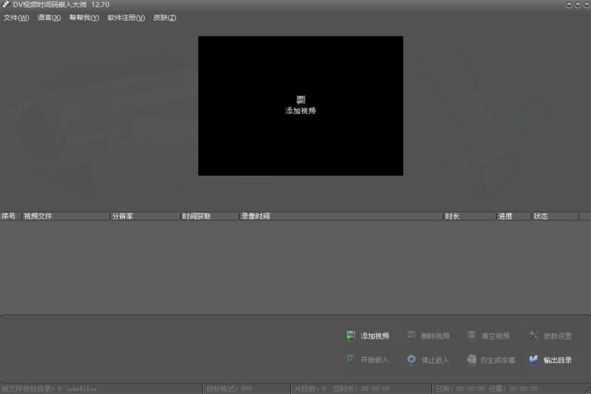Click the 序号 column header
Viewport: 591px width, 394px height.
(x=11, y=216)
